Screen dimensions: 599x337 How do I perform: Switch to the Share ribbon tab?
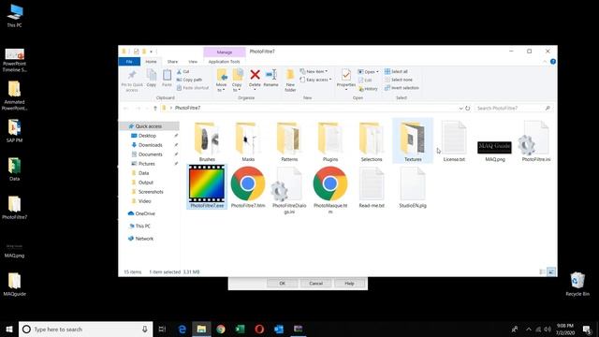point(172,62)
